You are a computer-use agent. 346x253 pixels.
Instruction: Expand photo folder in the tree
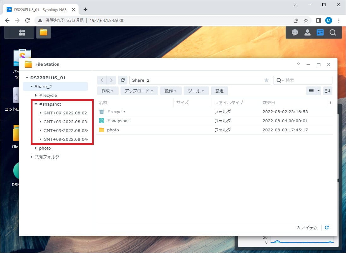click(x=36, y=148)
